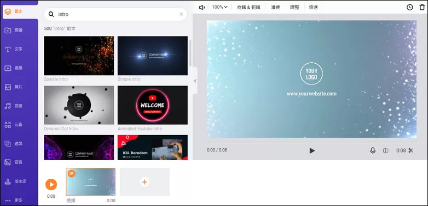Click the Animated Youtube Intro caption
This screenshot has height=206, width=428.
(x=140, y=129)
